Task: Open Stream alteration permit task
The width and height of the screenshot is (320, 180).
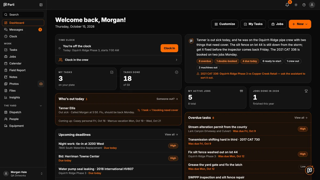Action: (248, 129)
